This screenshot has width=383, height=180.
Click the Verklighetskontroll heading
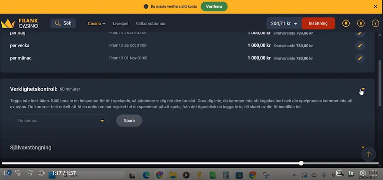[34, 89]
